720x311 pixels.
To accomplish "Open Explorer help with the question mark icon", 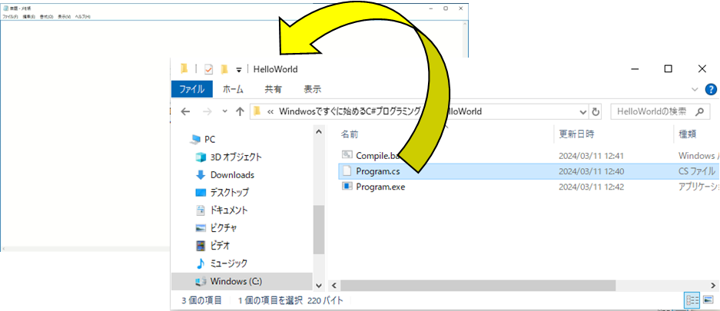I will (x=710, y=89).
